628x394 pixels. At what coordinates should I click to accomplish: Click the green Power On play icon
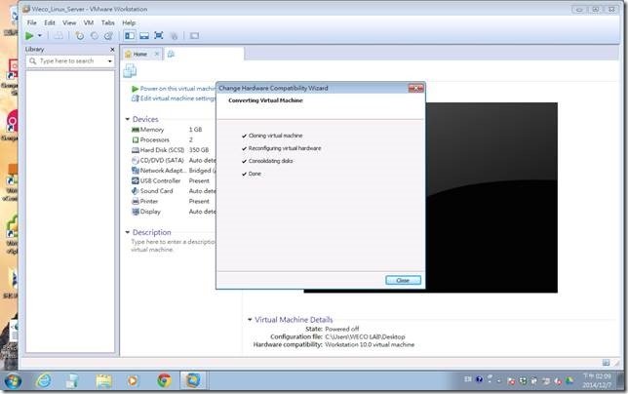pos(29,36)
